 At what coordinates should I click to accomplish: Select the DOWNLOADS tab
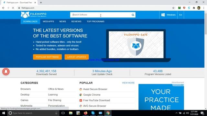point(30,22)
